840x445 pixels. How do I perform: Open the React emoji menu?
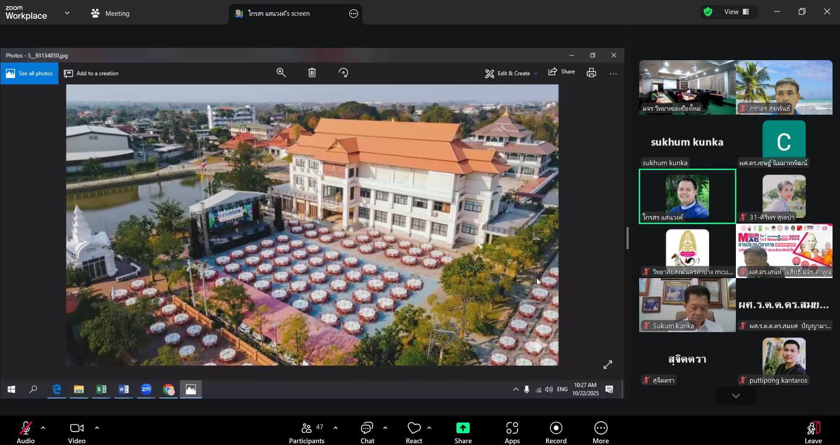[x=414, y=433]
